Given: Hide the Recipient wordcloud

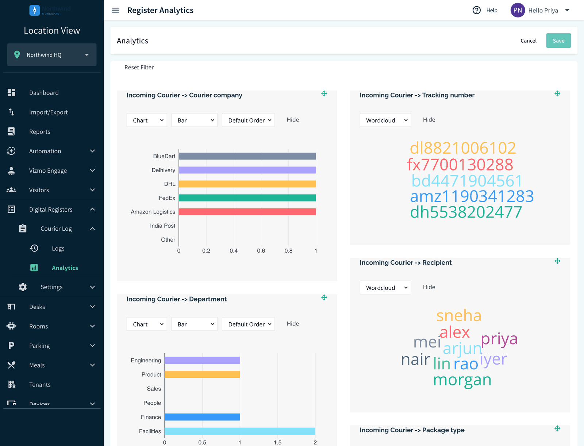Looking at the screenshot, I should pos(429,287).
